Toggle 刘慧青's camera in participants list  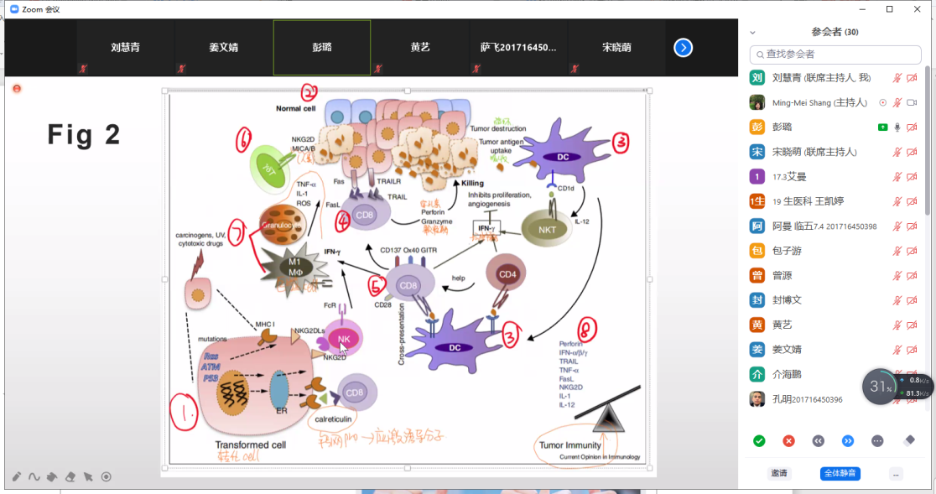click(912, 77)
